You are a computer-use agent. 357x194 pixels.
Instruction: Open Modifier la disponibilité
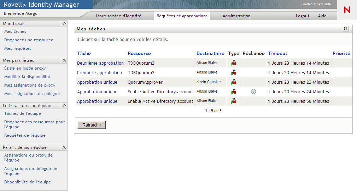[27, 77]
